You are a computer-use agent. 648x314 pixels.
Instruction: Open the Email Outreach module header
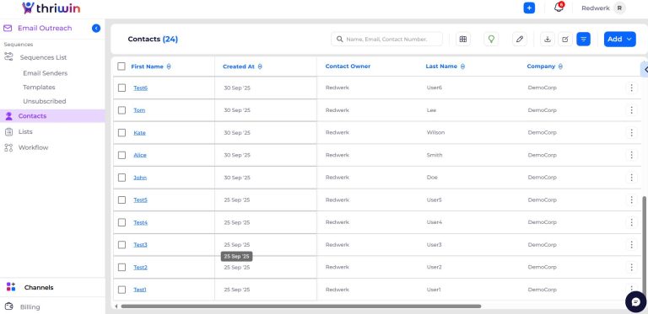pyautogui.click(x=45, y=28)
